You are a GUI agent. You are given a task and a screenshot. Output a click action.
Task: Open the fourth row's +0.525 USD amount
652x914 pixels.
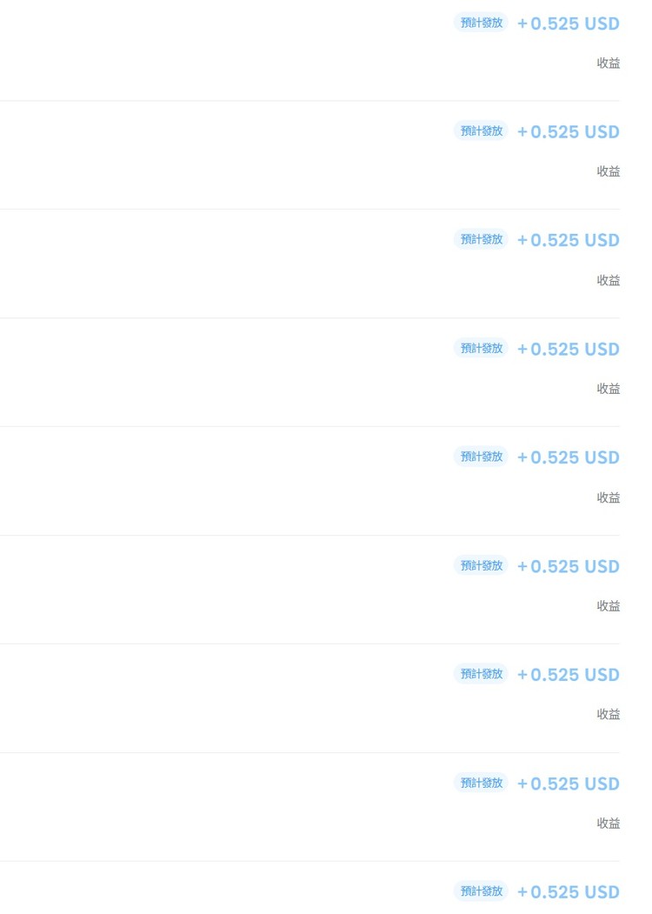[569, 349]
